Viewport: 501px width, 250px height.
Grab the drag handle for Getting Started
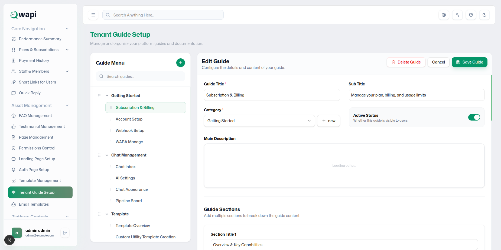coord(99,96)
